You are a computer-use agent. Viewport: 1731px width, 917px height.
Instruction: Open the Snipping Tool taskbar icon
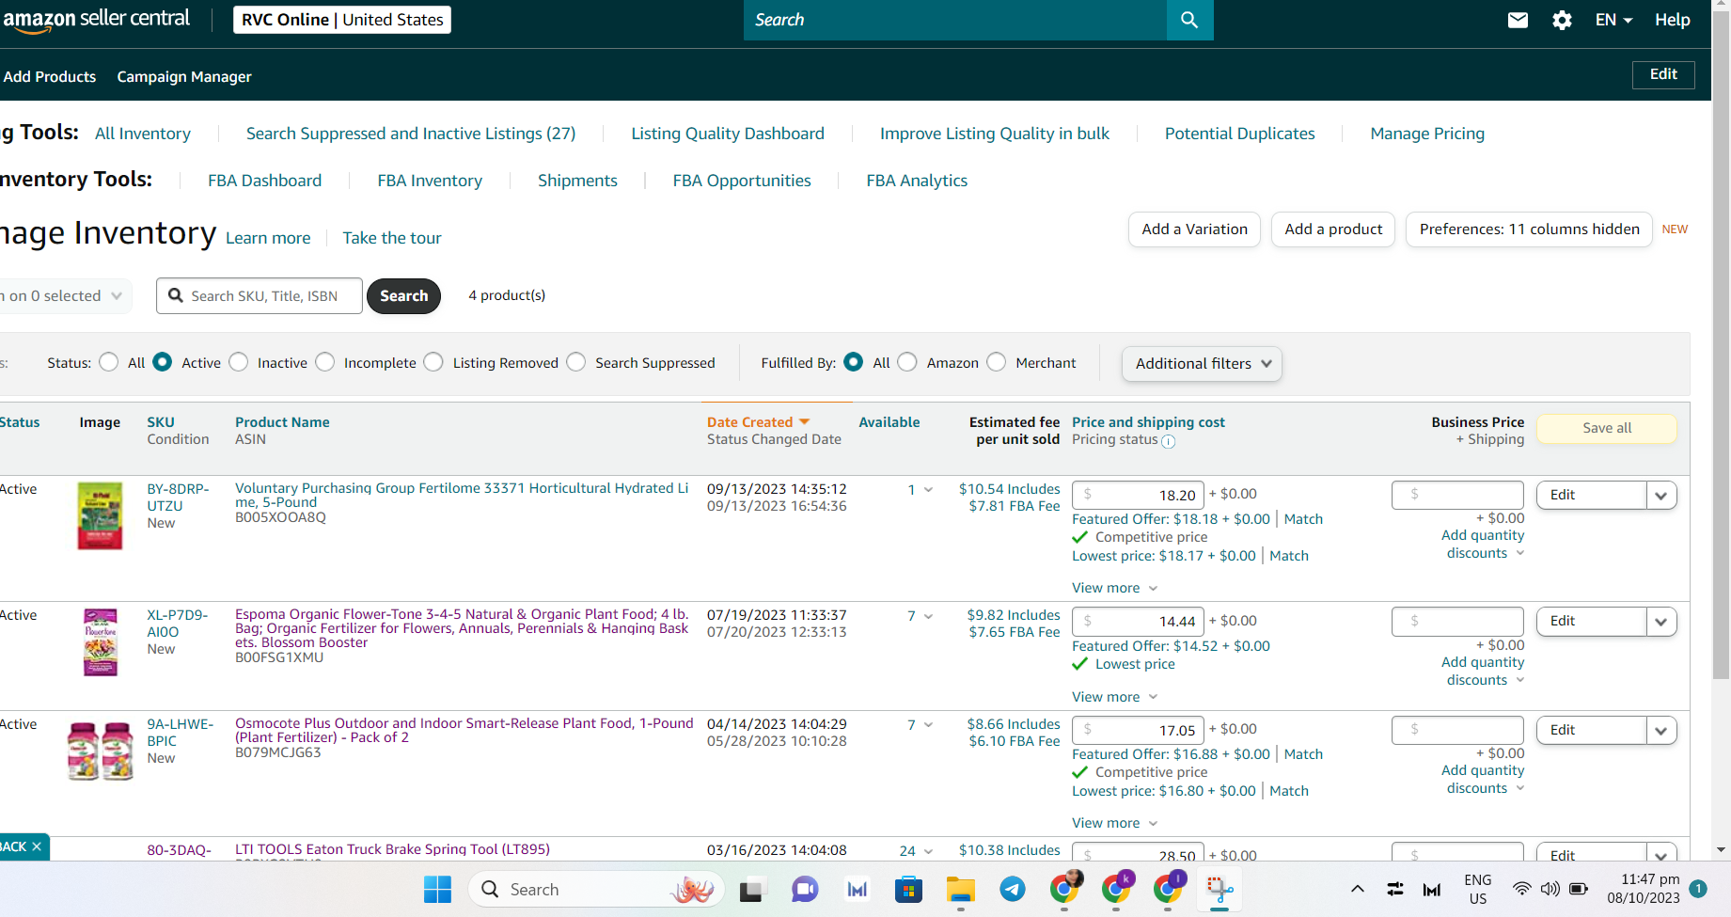[x=1220, y=889]
